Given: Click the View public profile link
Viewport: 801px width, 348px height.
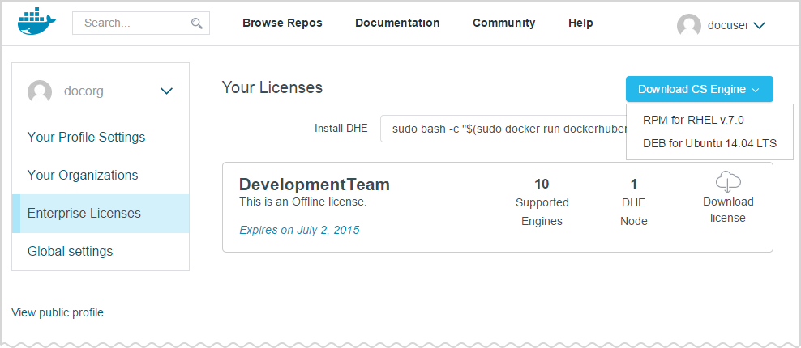Looking at the screenshot, I should (x=58, y=312).
